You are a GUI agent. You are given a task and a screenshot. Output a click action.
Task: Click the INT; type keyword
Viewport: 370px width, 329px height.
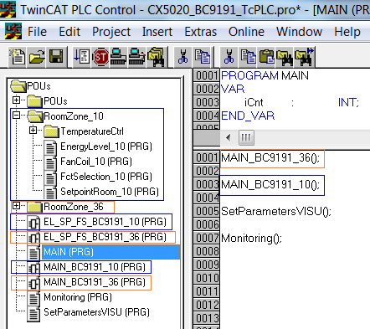(x=348, y=102)
